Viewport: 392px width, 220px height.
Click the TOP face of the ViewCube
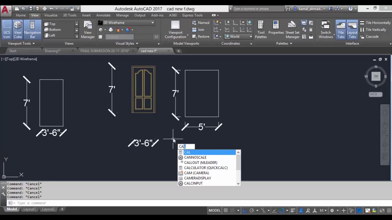click(376, 76)
